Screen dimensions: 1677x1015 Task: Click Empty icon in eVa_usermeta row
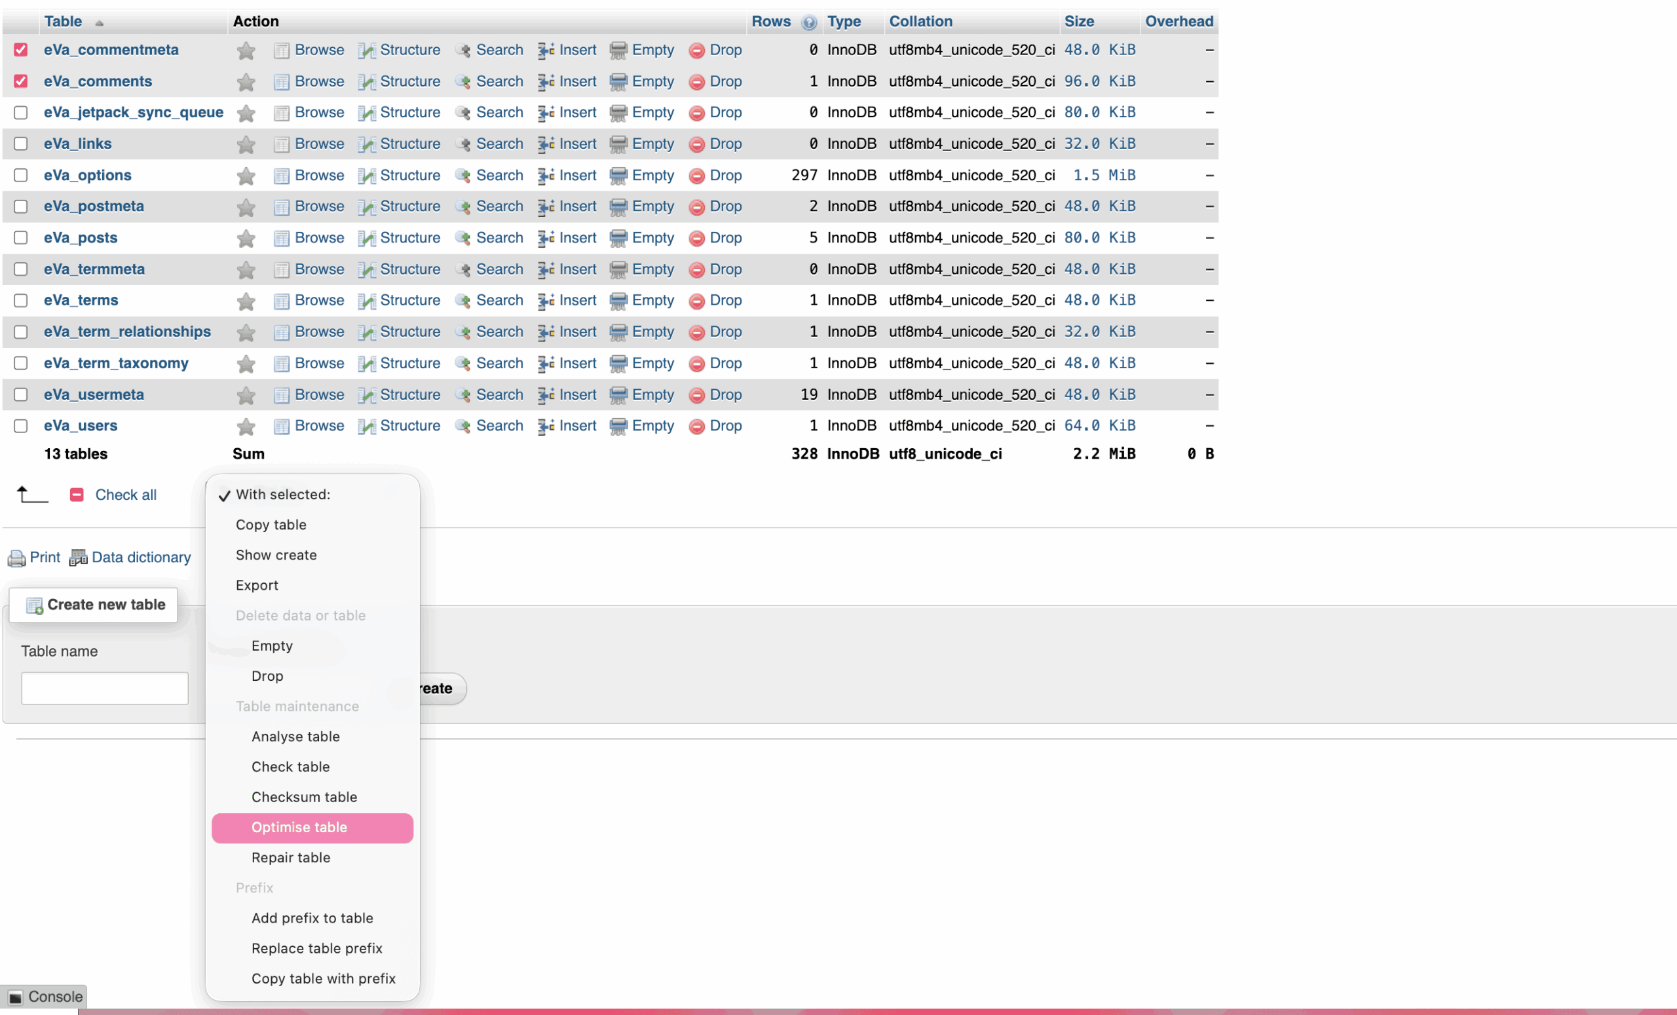click(x=618, y=396)
